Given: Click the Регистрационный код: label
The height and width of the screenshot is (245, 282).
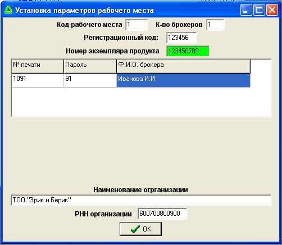Looking at the screenshot, I should 121,38.
